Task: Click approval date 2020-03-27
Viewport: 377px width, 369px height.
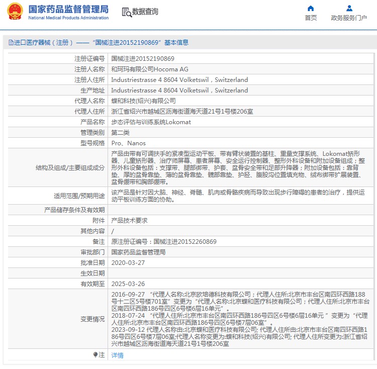Action: pos(128,263)
